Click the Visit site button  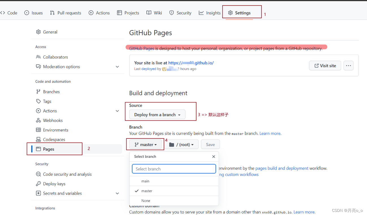tap(325, 66)
